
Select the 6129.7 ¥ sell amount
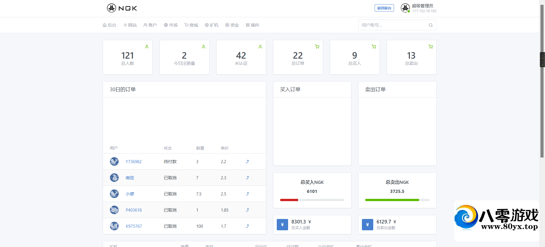tap(386, 222)
